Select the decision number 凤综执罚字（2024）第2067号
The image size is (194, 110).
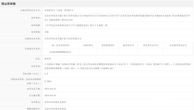(59, 10)
